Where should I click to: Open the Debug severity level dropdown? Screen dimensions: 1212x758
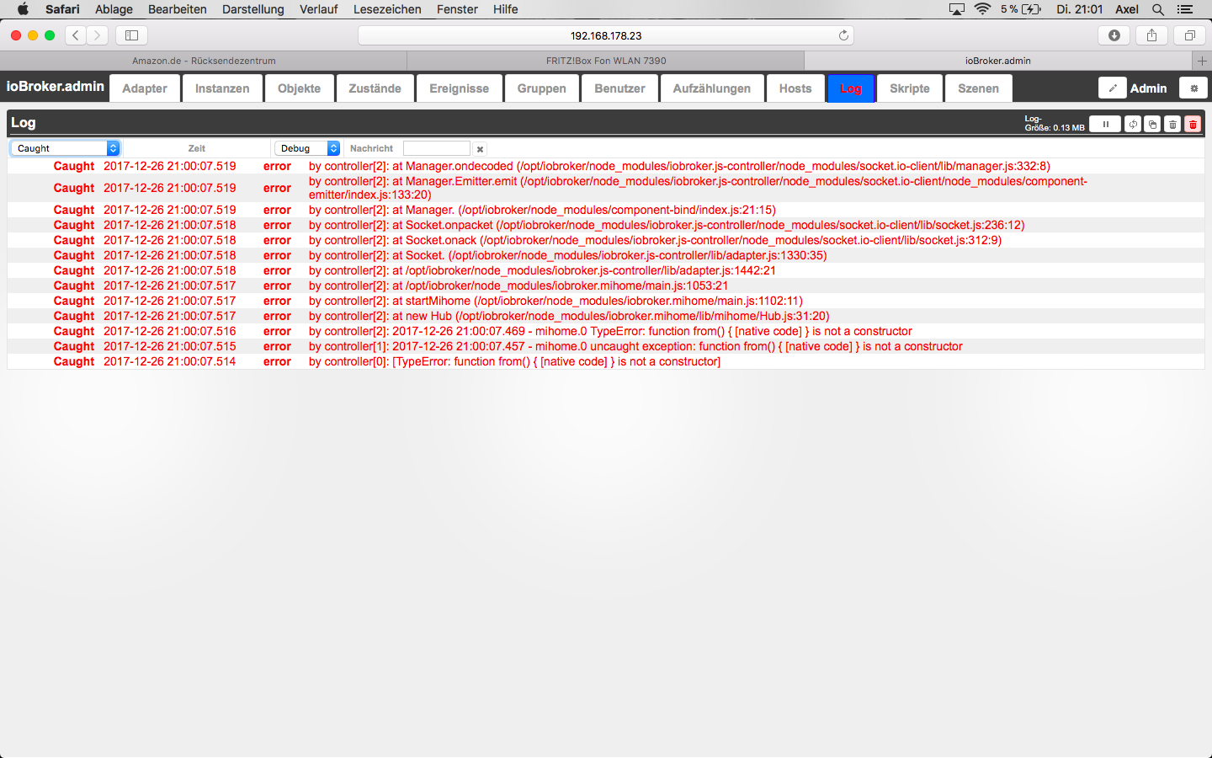[307, 148]
